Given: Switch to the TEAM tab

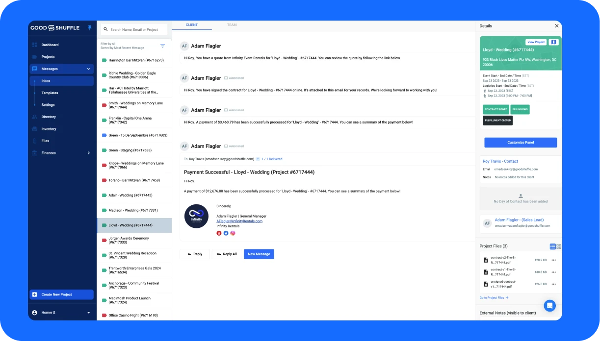Looking at the screenshot, I should 232,25.
